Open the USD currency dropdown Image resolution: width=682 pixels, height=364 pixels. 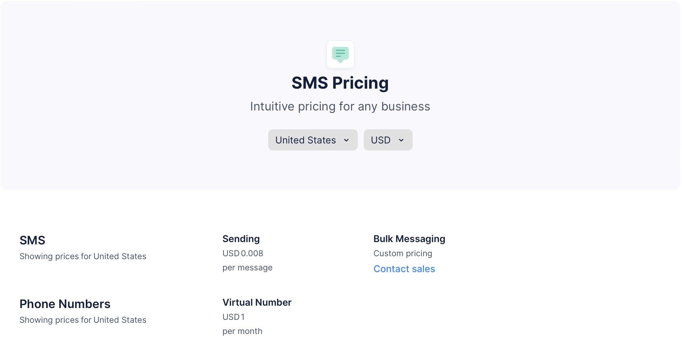[x=388, y=140]
